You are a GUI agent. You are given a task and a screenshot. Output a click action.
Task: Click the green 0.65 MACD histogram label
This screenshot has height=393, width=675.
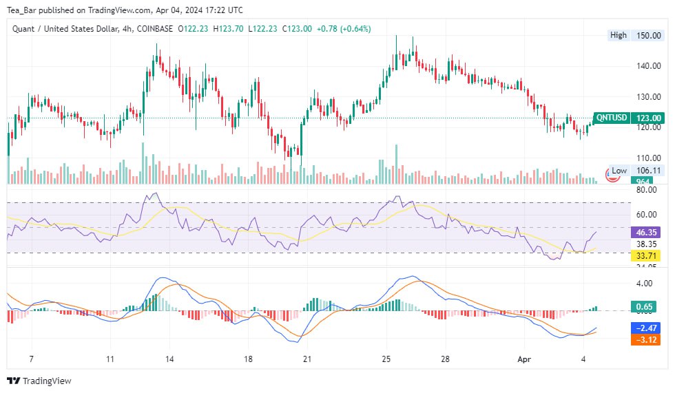[x=643, y=306]
